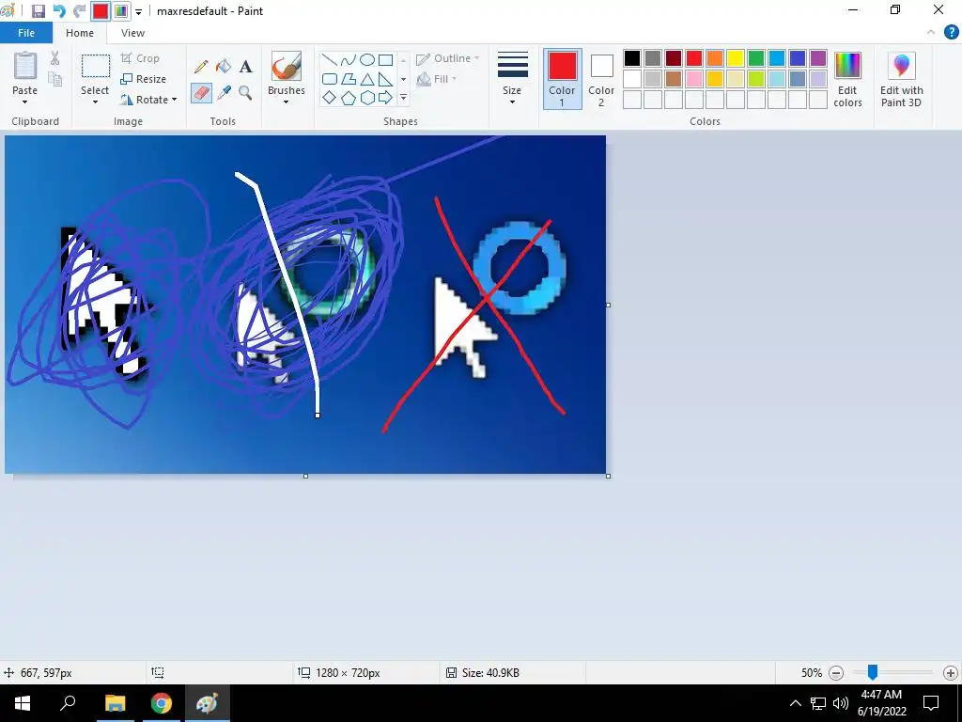Image resolution: width=962 pixels, height=722 pixels.
Task: Choose the Right arrow shape
Action: (x=386, y=97)
